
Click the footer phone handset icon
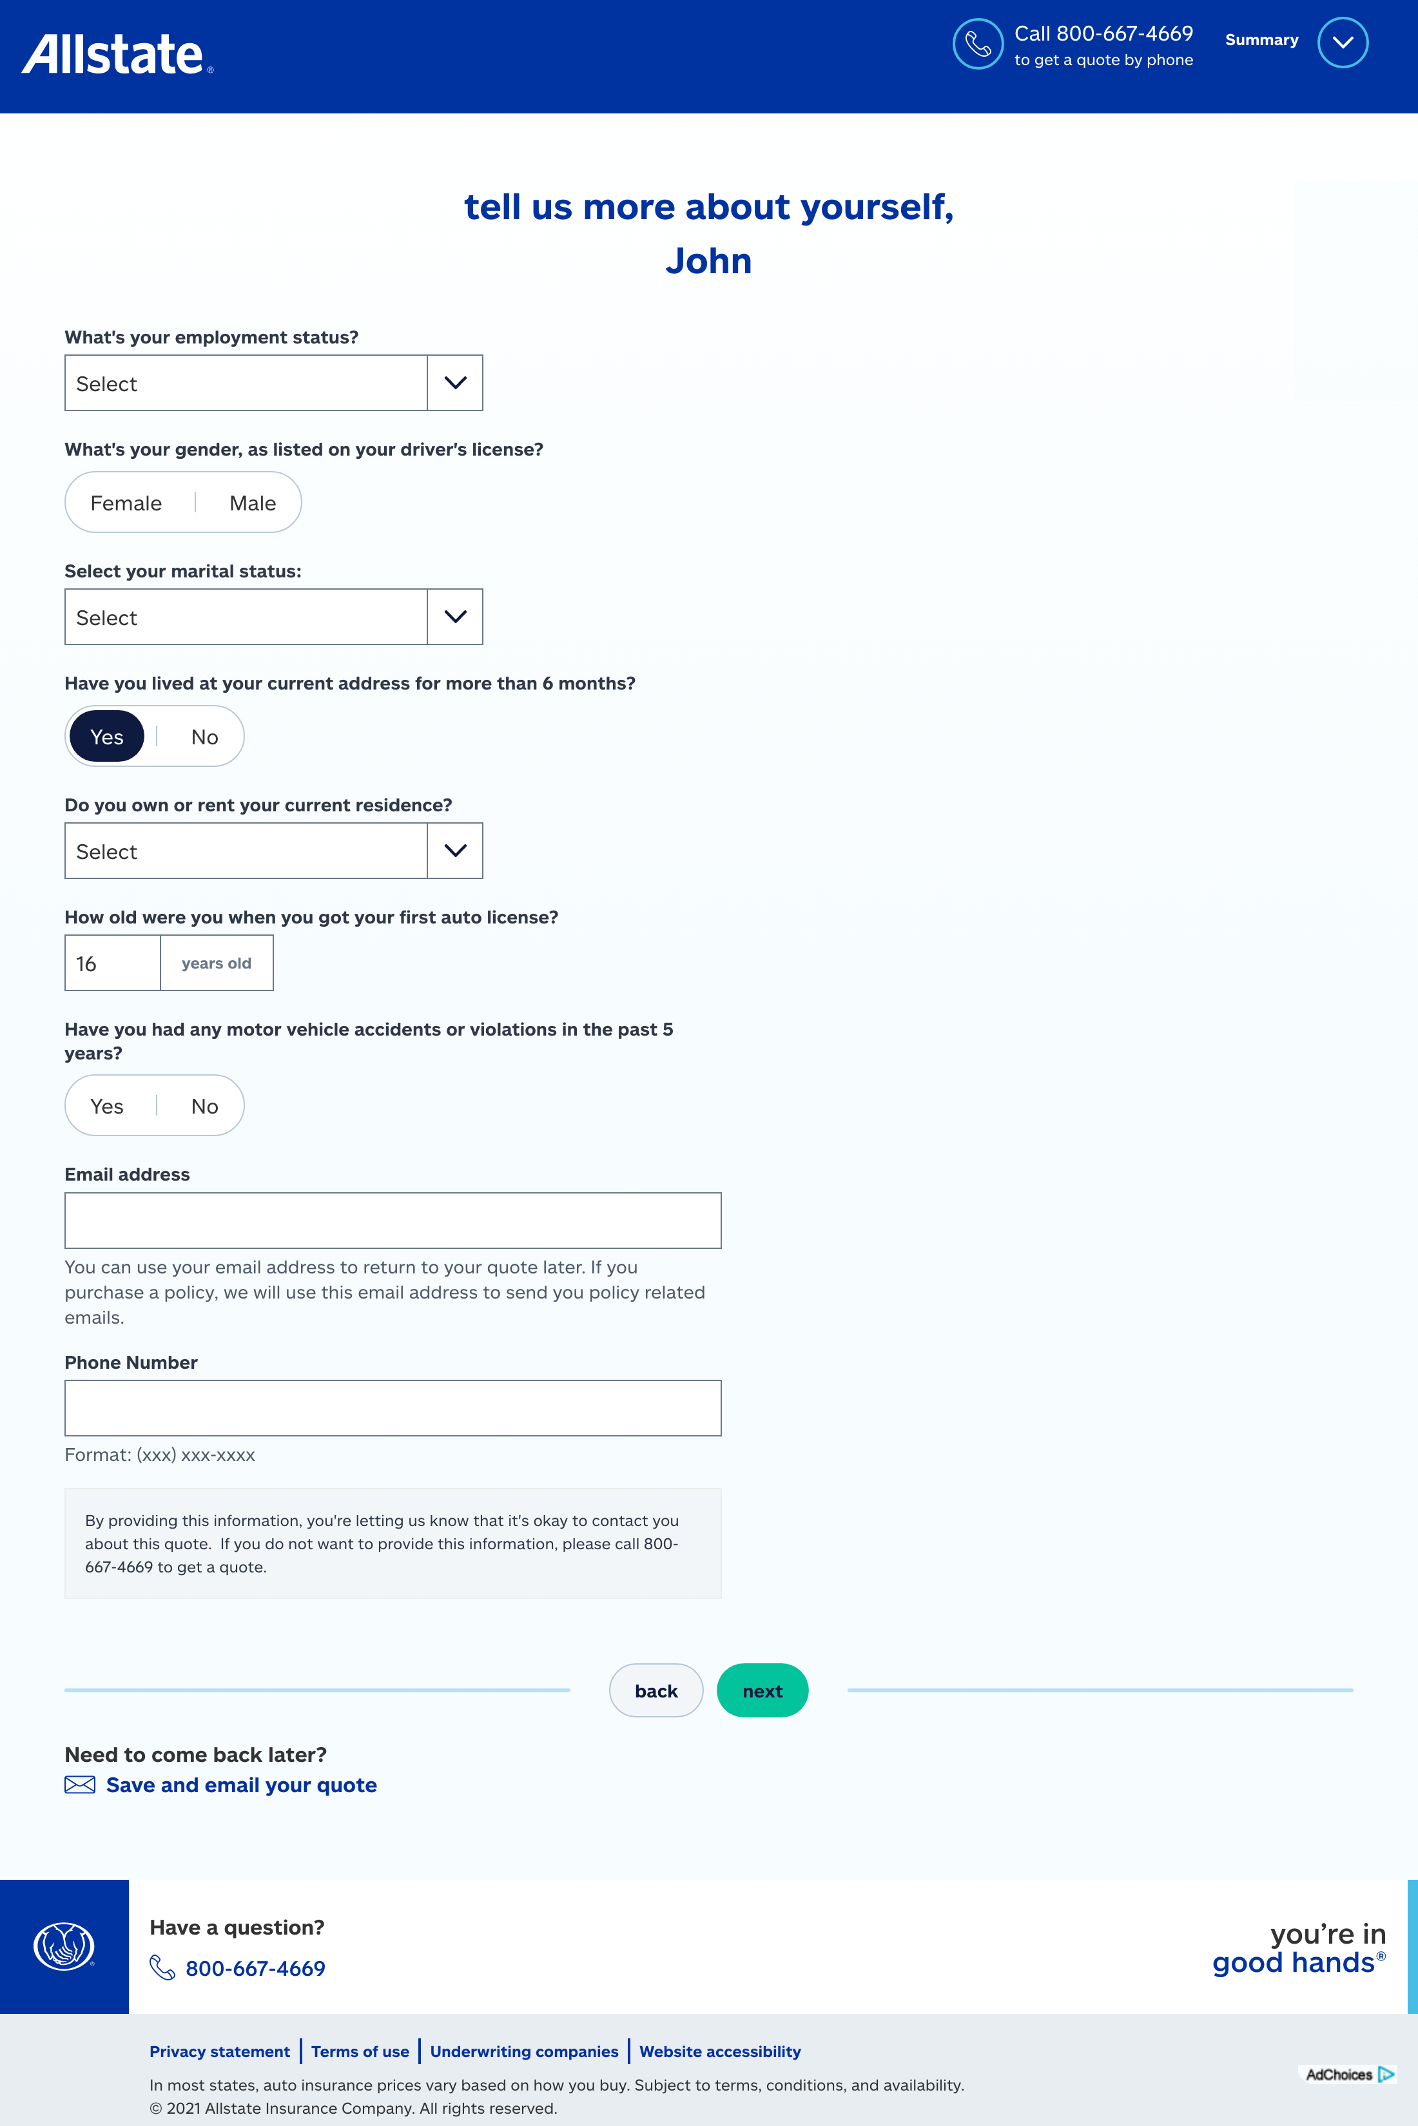[163, 1968]
